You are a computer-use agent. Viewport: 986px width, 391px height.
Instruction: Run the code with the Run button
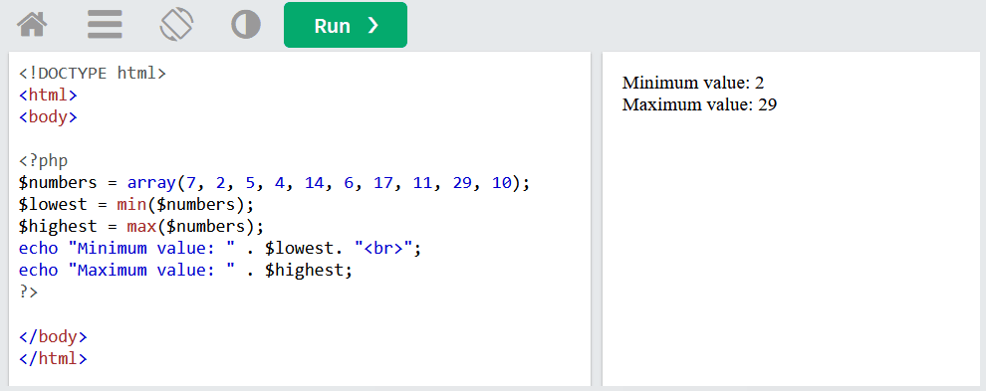[x=346, y=25]
